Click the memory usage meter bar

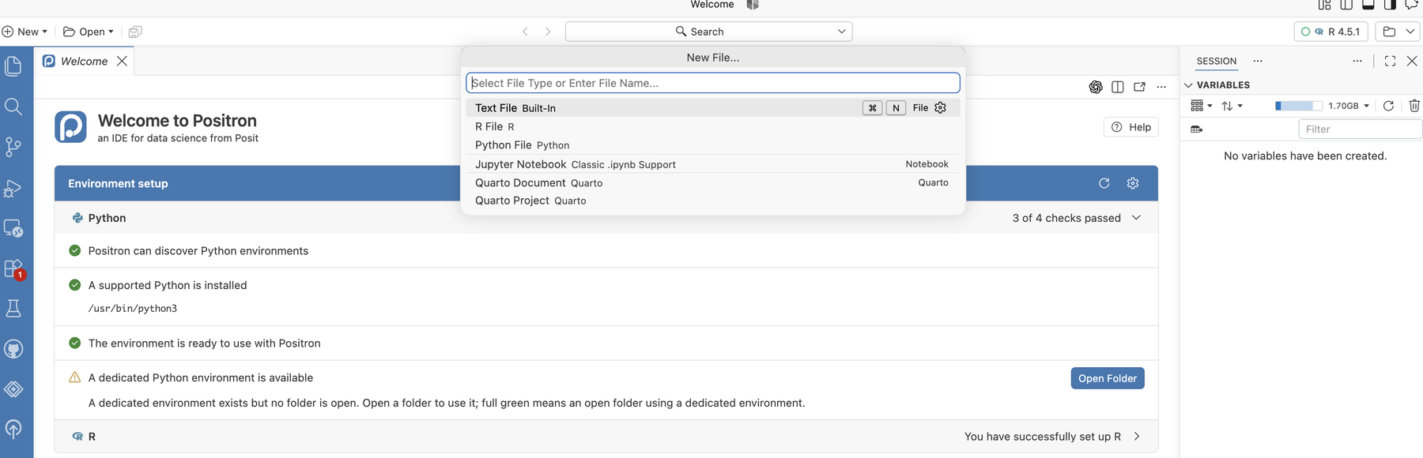click(x=1299, y=106)
